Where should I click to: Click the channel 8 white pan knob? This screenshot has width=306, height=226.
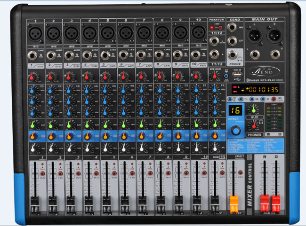161,148
